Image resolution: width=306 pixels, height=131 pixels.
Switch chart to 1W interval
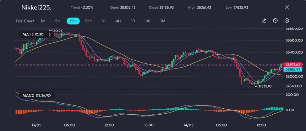coord(148,21)
